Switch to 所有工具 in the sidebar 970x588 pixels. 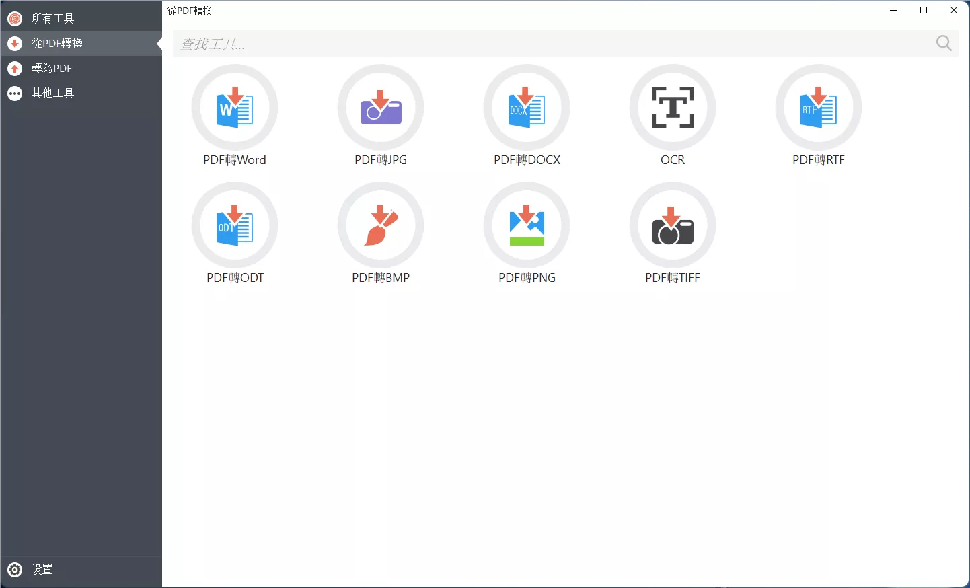(81, 19)
